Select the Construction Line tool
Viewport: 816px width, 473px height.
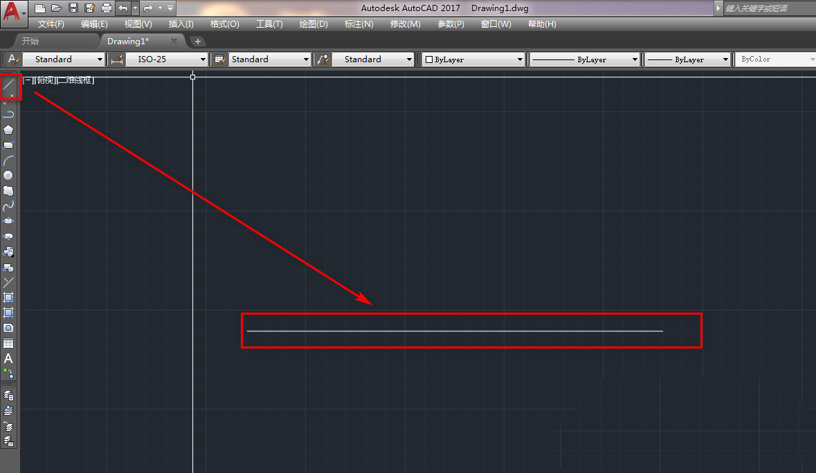pos(8,100)
